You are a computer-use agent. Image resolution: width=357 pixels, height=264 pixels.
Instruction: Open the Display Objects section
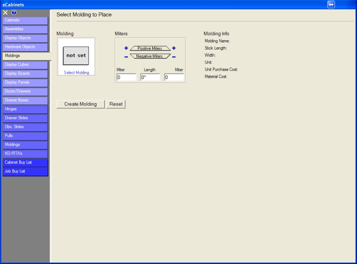click(25, 38)
